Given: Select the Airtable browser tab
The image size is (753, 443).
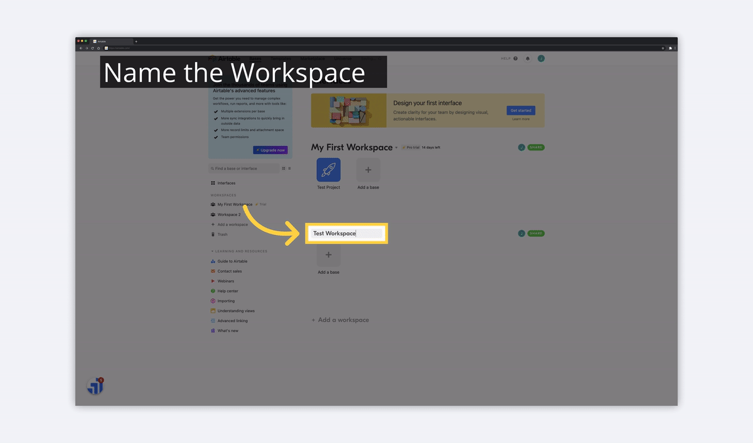Looking at the screenshot, I should [x=111, y=41].
